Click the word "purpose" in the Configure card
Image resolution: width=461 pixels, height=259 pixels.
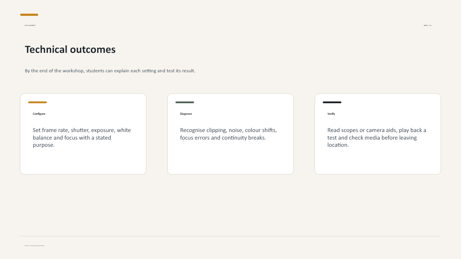tap(43, 145)
